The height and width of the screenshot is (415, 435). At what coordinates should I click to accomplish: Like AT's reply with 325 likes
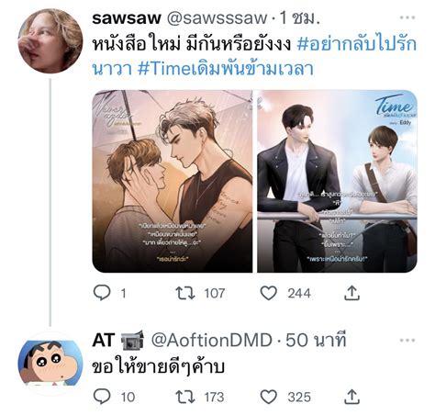[x=269, y=397]
